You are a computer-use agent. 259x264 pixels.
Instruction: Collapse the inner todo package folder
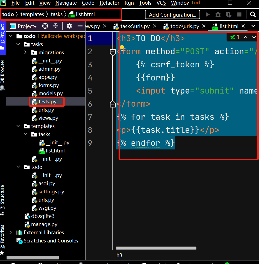(18, 167)
